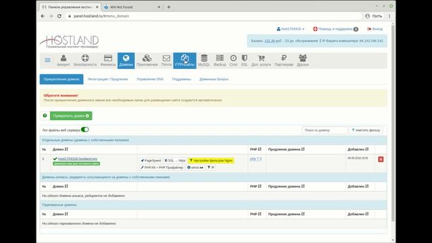Click the php 7.3 version link
The height and width of the screenshot is (243, 432).
(x=256, y=159)
